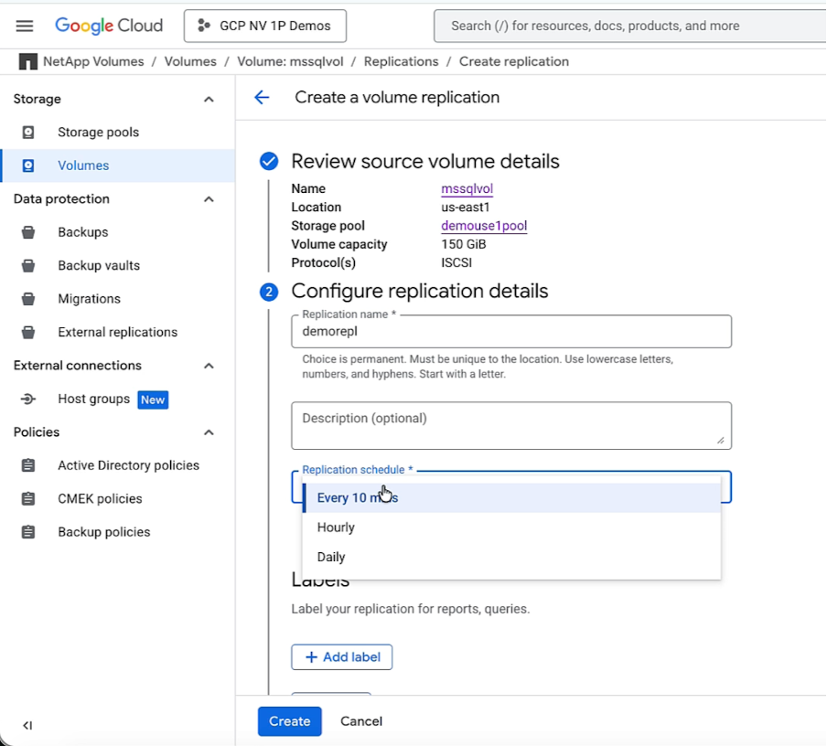Open the hamburger navigation menu
The width and height of the screenshot is (827, 746).
click(25, 26)
